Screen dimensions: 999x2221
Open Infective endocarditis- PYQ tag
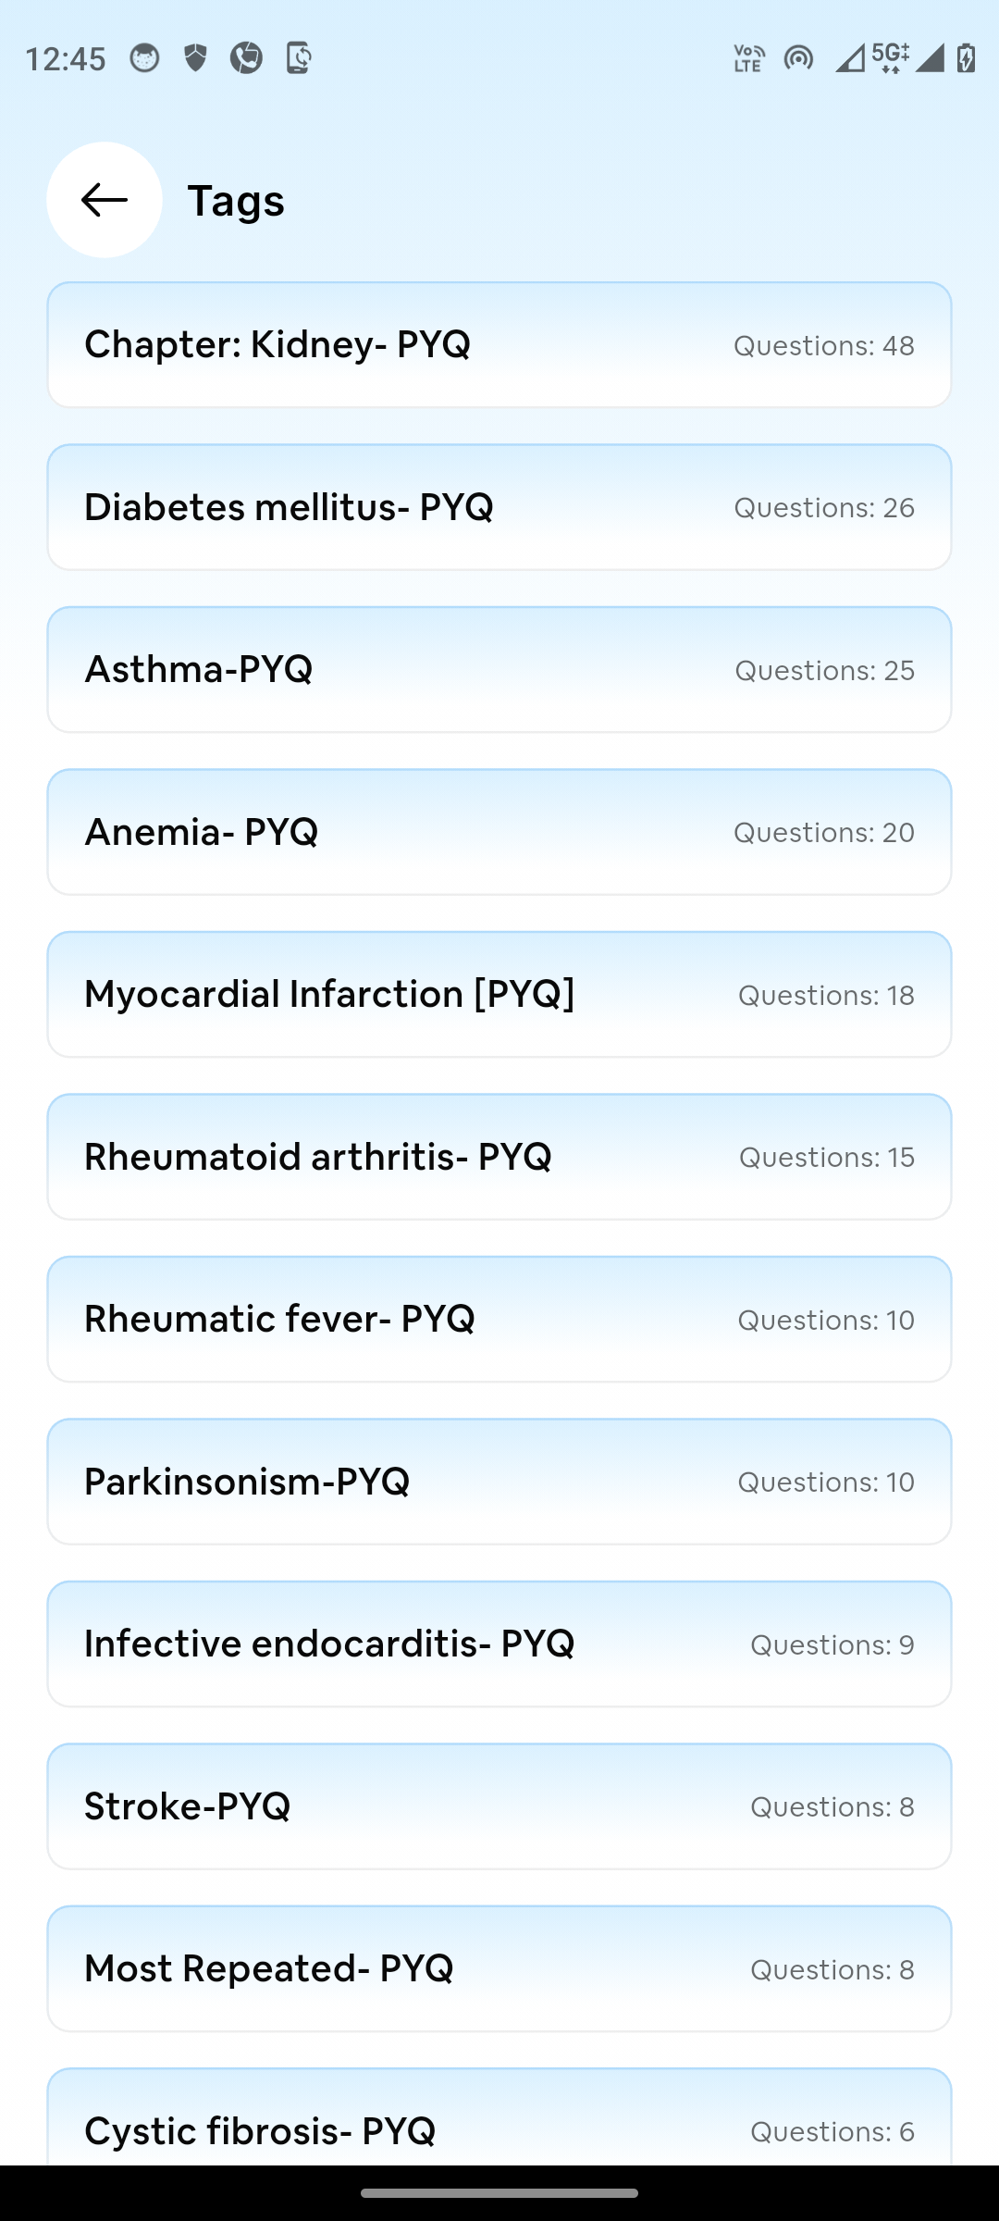coord(499,1644)
